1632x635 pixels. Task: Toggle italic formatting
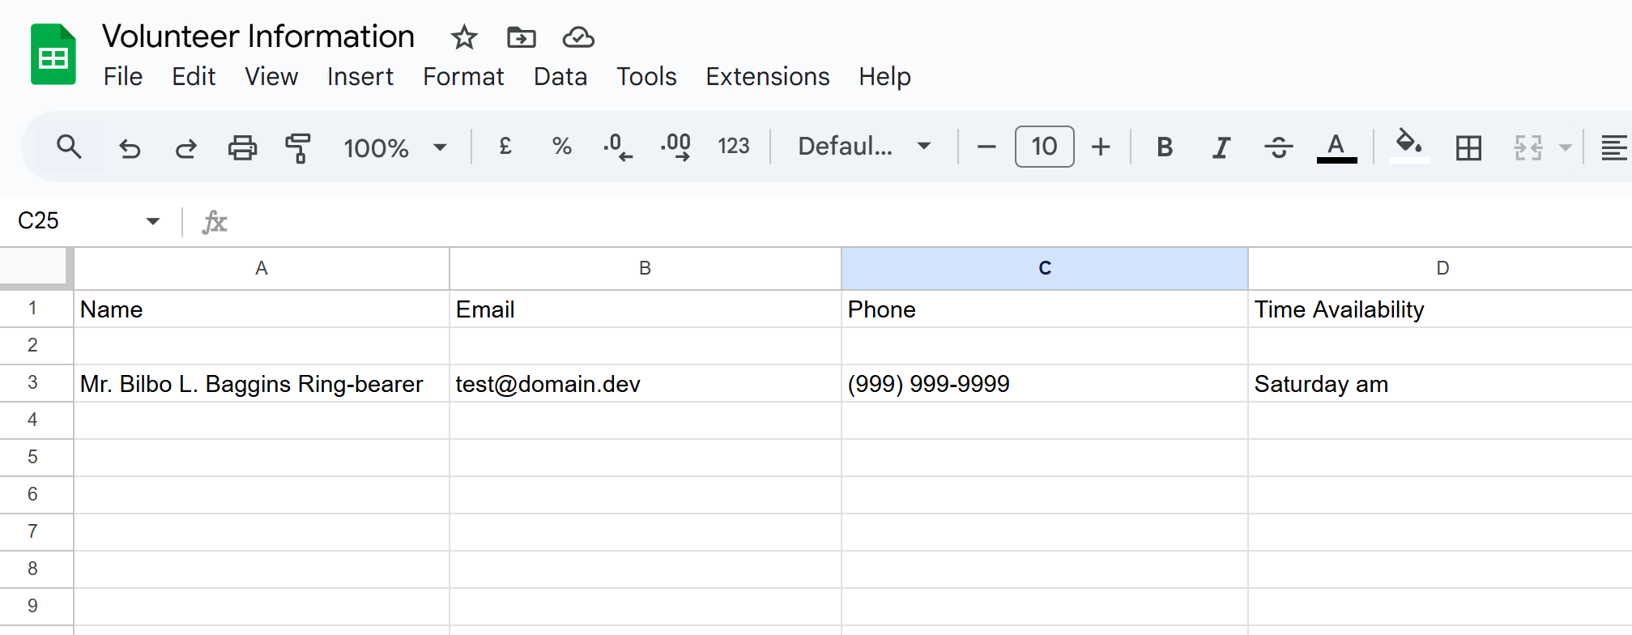click(1221, 147)
